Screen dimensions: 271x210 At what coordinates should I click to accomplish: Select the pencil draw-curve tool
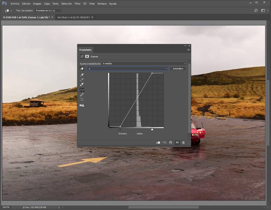[x=82, y=95]
